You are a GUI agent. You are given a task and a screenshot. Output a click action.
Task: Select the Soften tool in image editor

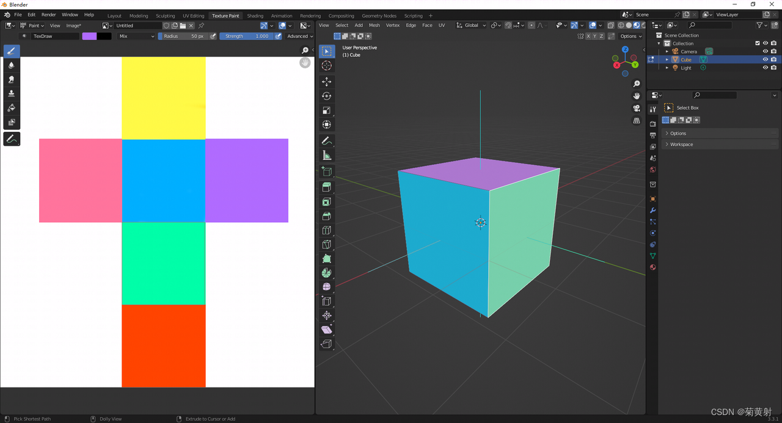coord(12,65)
